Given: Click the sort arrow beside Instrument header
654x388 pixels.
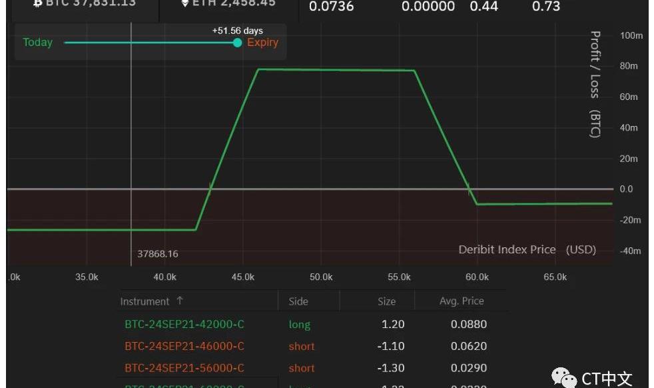Looking at the screenshot, I should point(180,301).
